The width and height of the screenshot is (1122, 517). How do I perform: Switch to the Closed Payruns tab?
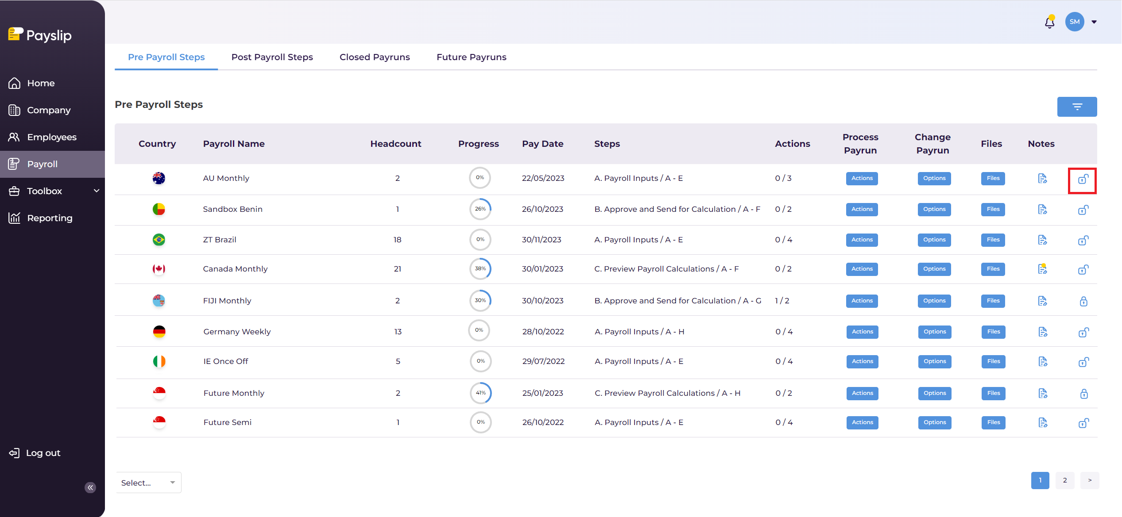click(x=375, y=57)
